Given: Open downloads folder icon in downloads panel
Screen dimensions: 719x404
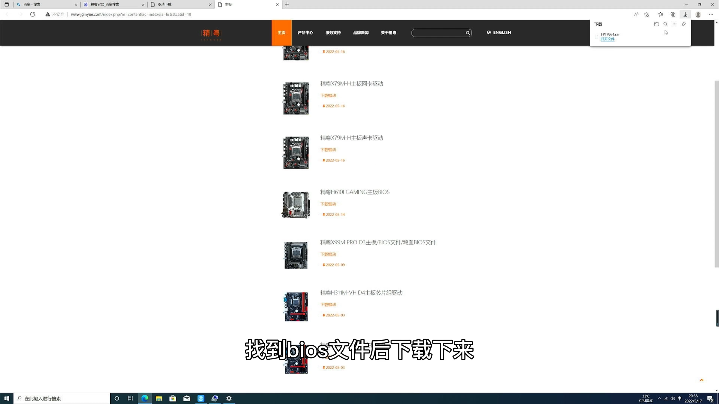Looking at the screenshot, I should coord(656,24).
